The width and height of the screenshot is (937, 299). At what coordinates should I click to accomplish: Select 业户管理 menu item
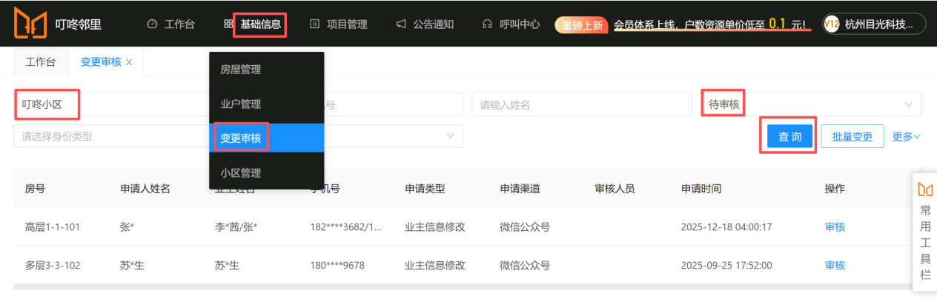pos(241,104)
